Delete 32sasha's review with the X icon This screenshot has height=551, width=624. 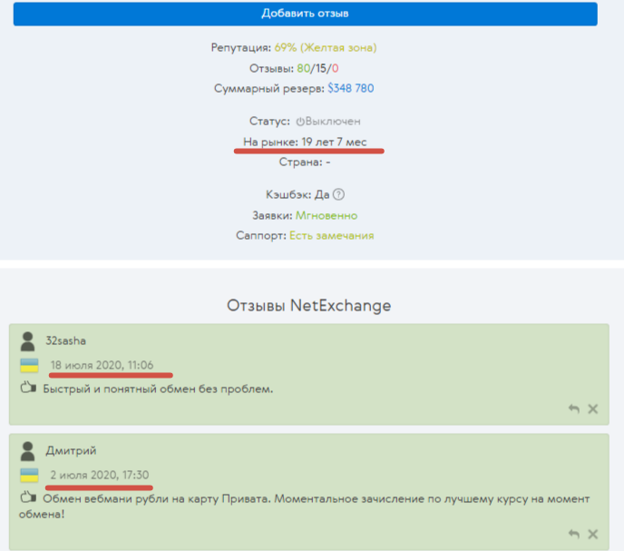click(593, 408)
